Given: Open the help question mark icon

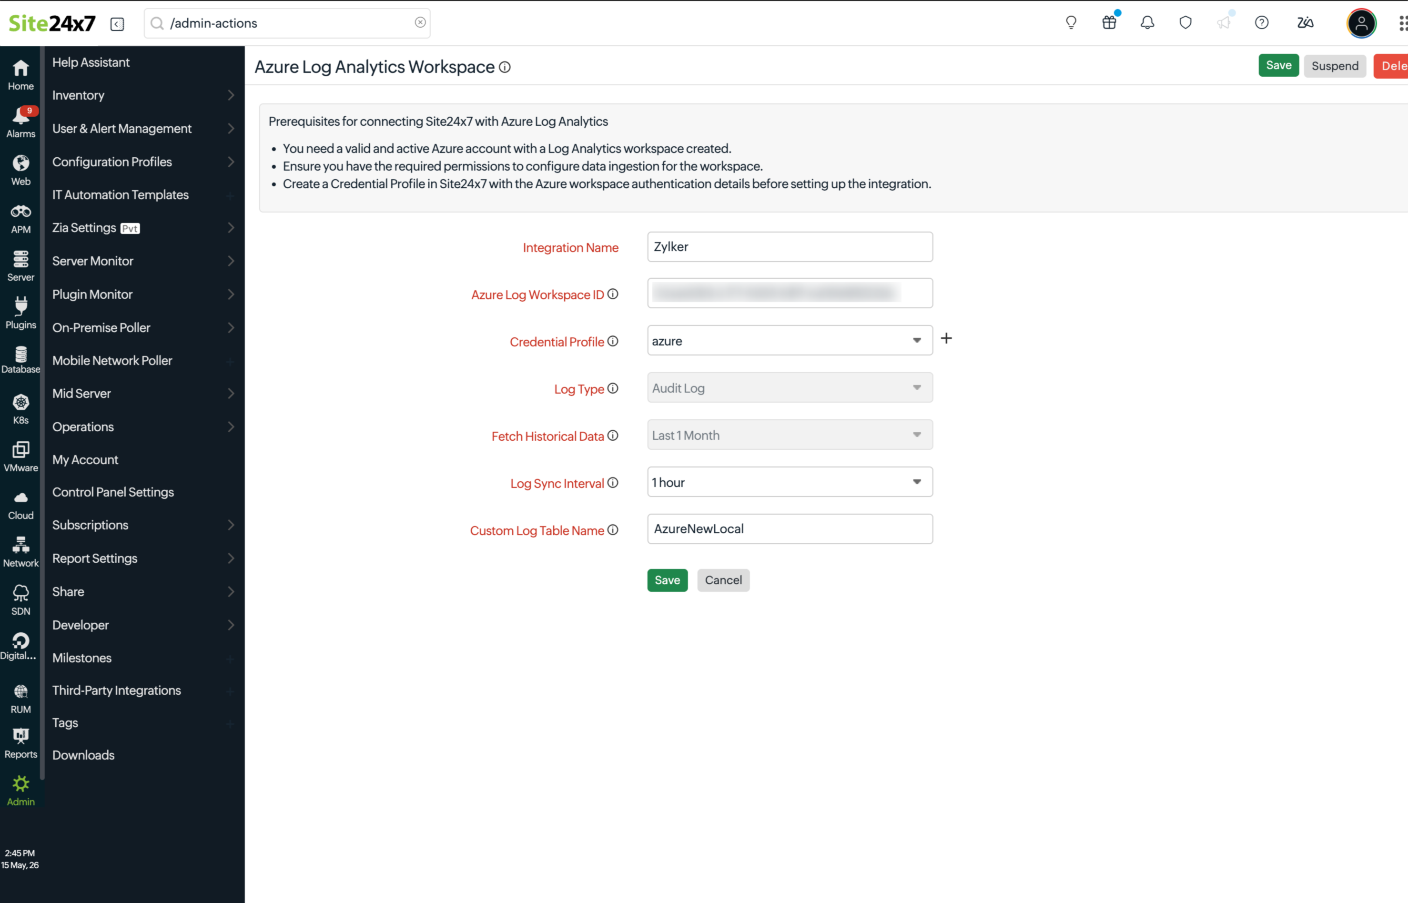Looking at the screenshot, I should (1261, 23).
